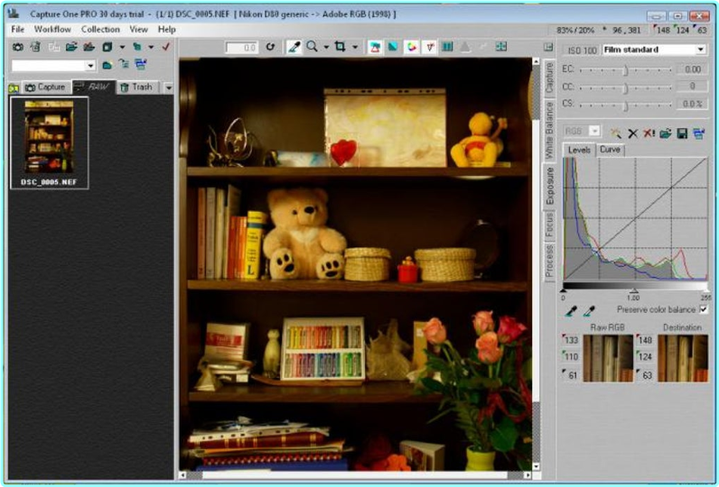Screen dimensions: 719x487
Task: Click the levels midpoint marker at 1.00
Action: 634,290
